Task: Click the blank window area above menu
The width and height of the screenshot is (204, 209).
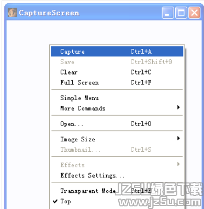Action: (104, 32)
